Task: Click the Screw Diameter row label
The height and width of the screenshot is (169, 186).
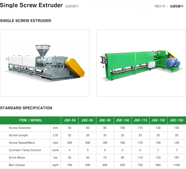Action: [20, 128]
